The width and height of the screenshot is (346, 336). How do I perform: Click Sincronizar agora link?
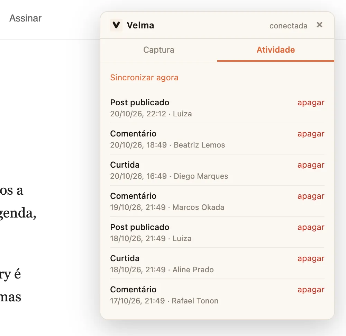[144, 78]
